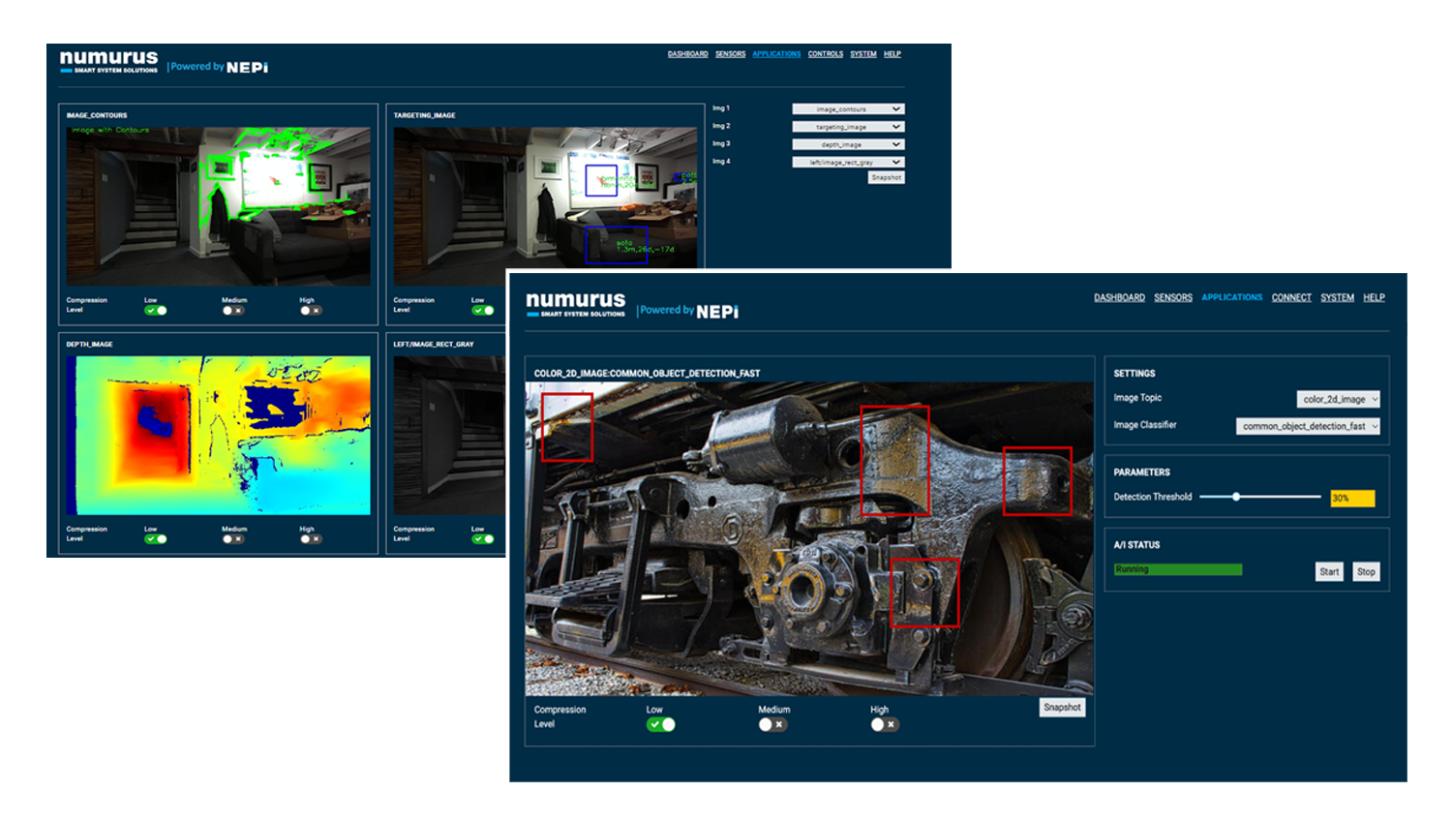Expand the Img 3 depth_image dropdown

tap(847, 144)
